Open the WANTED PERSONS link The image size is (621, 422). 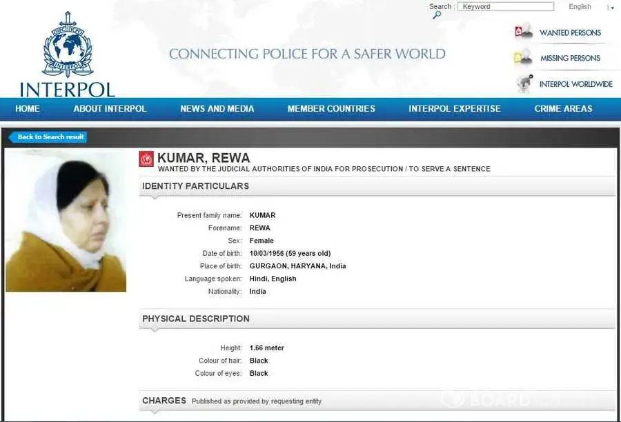click(571, 33)
